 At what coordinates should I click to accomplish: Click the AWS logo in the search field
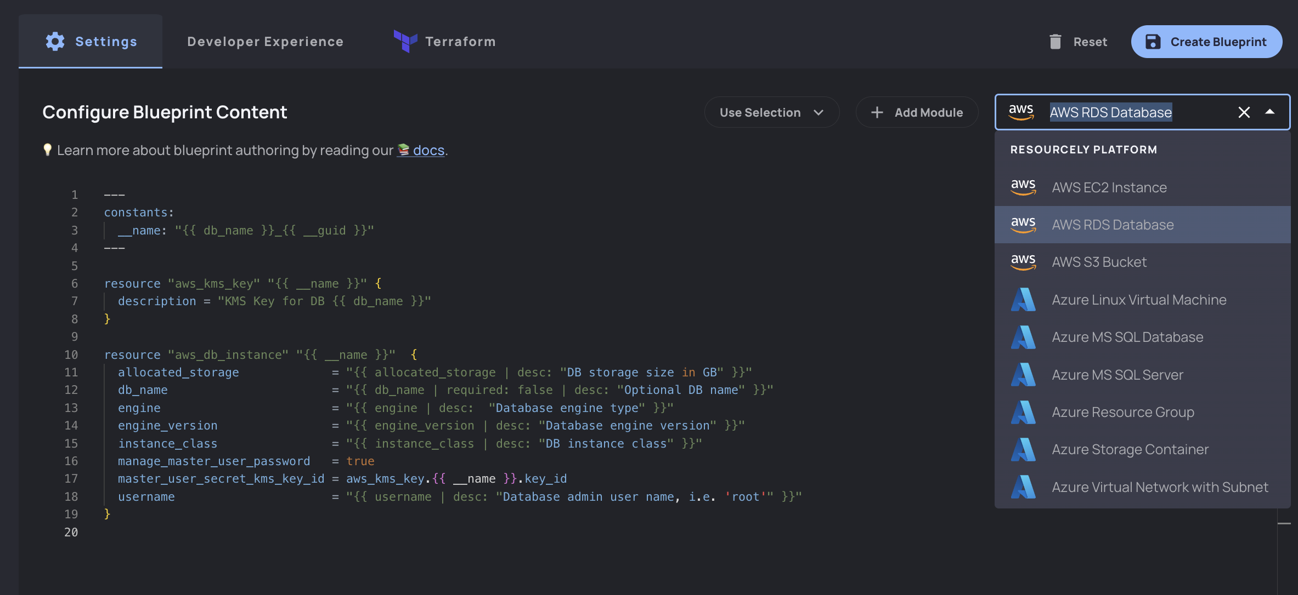tap(1021, 112)
